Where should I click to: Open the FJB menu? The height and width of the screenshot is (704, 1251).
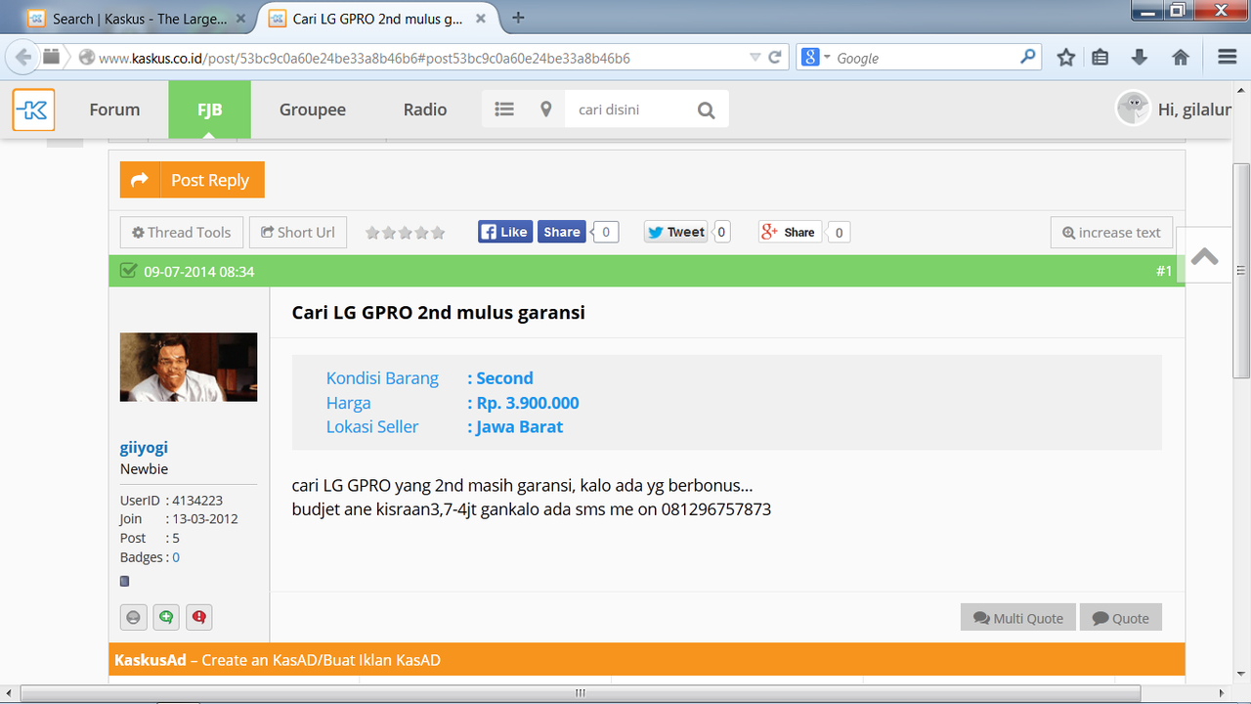coord(209,110)
